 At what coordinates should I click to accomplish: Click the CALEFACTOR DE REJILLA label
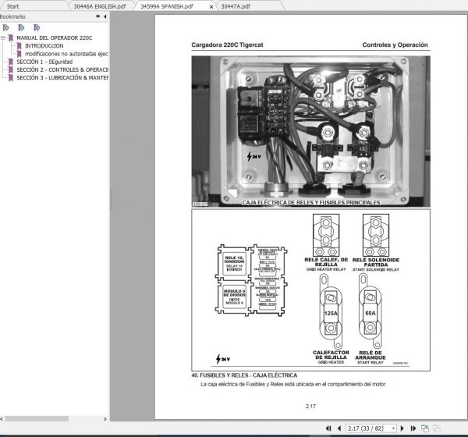pyautogui.click(x=331, y=355)
